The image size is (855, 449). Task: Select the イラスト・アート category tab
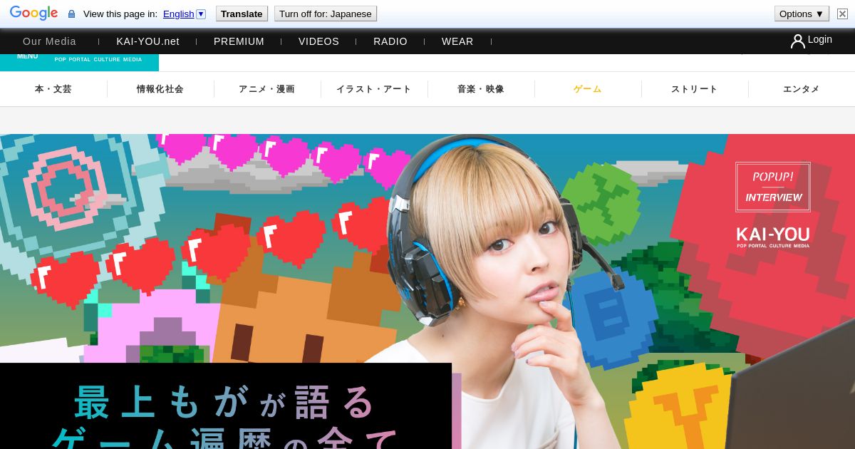pyautogui.click(x=374, y=89)
